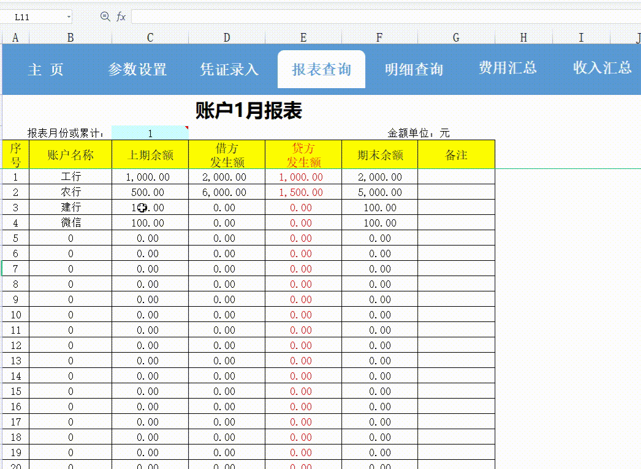The image size is (641, 469).
Task: Click the 工行 account name cell
Action: [69, 176]
